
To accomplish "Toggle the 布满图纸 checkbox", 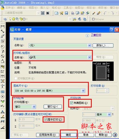I will pos(72,103).
